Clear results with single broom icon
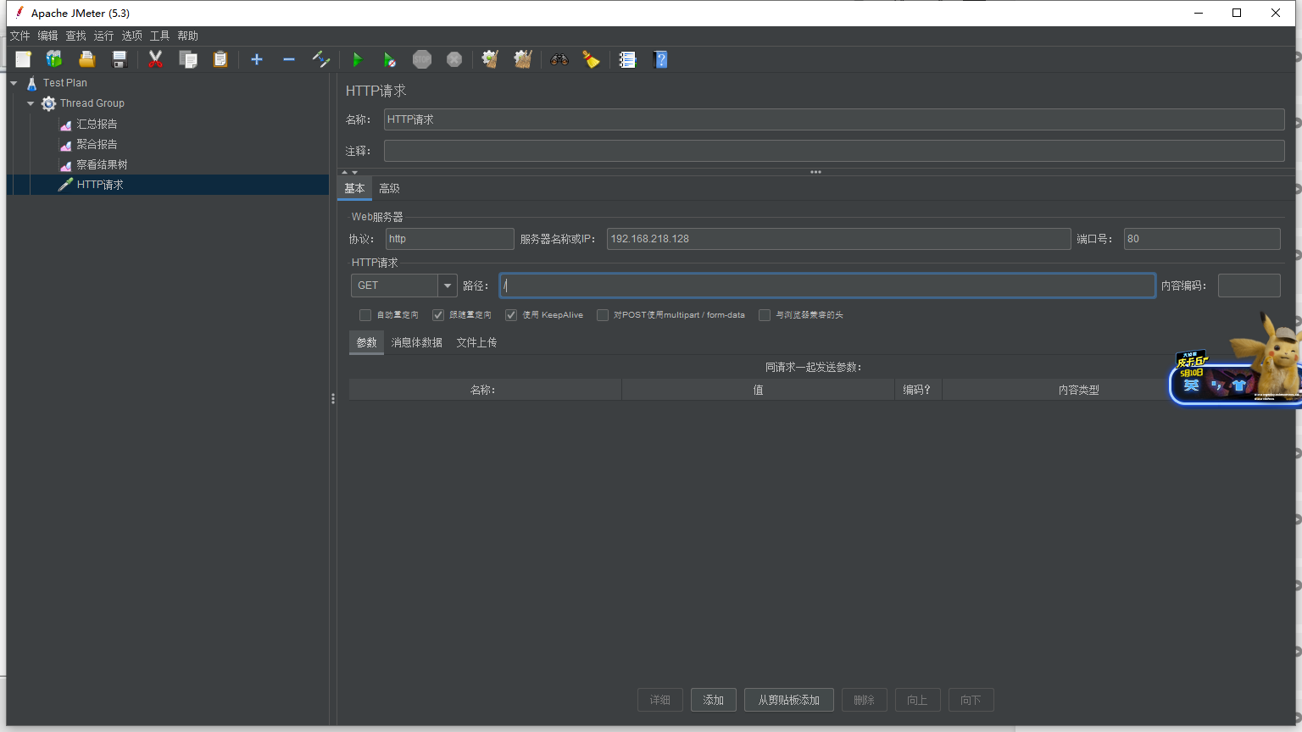The image size is (1302, 732). tap(490, 59)
